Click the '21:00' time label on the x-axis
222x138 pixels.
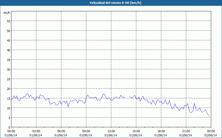pyautogui.click(x=186, y=131)
